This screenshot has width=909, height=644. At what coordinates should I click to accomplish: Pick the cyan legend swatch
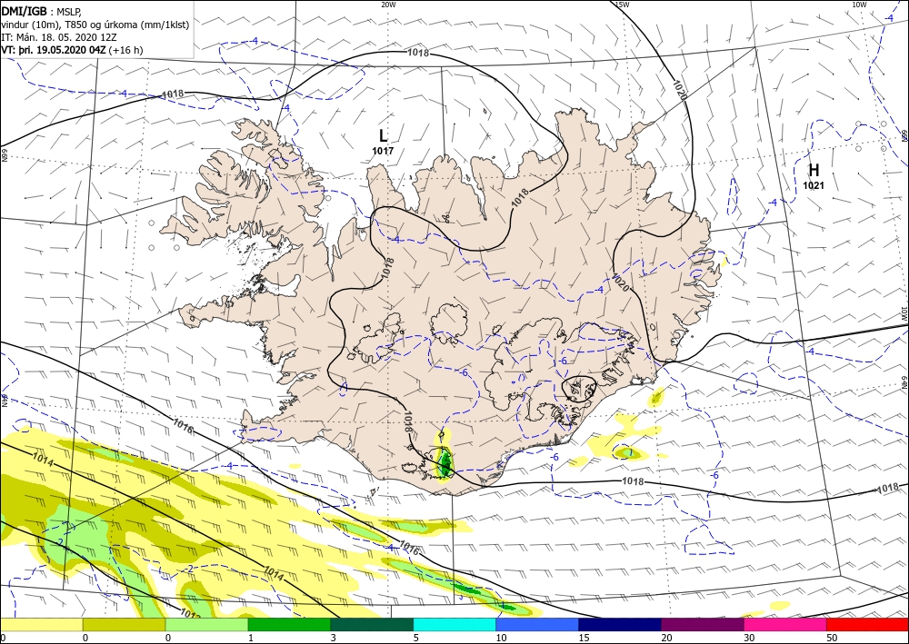[454, 624]
